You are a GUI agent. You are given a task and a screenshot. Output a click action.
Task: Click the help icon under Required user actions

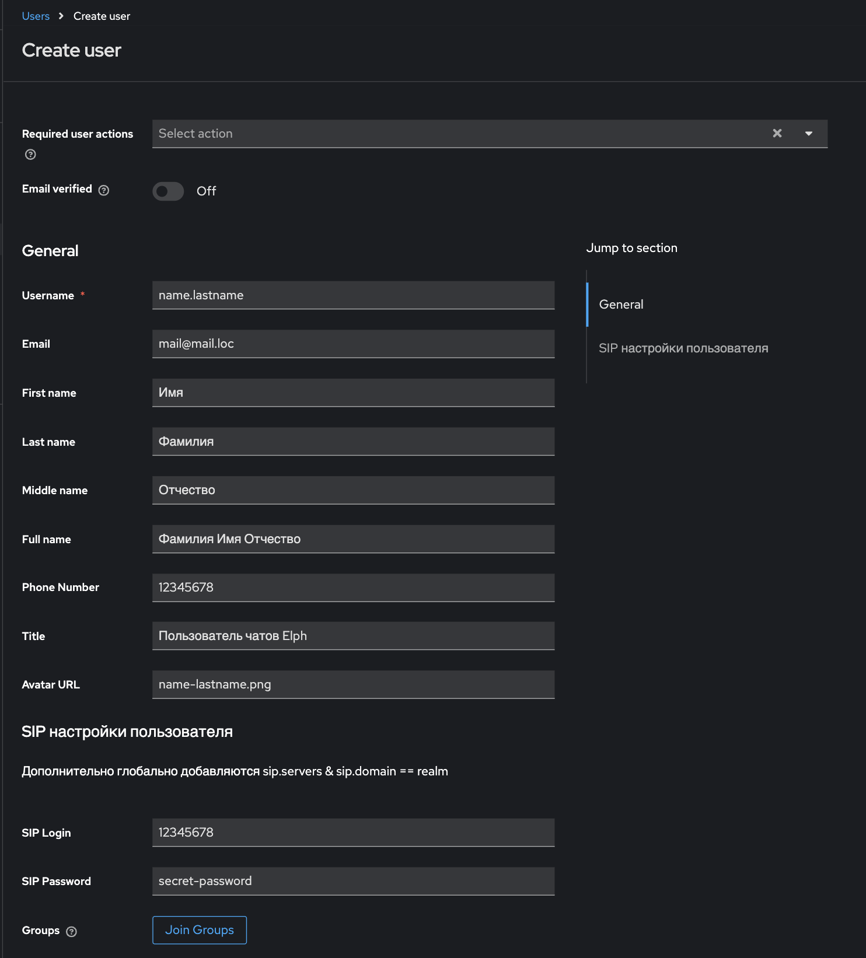tap(30, 155)
